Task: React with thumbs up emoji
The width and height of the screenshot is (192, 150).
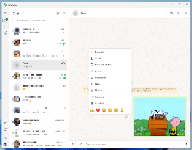Action: pyautogui.click(x=92, y=110)
